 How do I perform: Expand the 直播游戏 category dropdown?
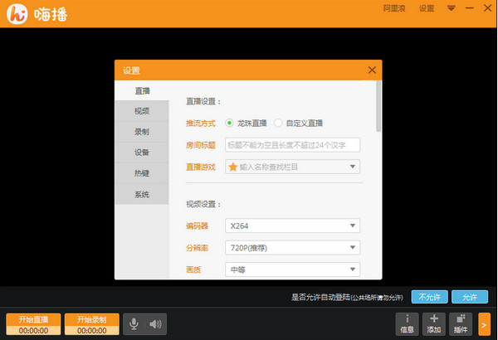click(354, 167)
